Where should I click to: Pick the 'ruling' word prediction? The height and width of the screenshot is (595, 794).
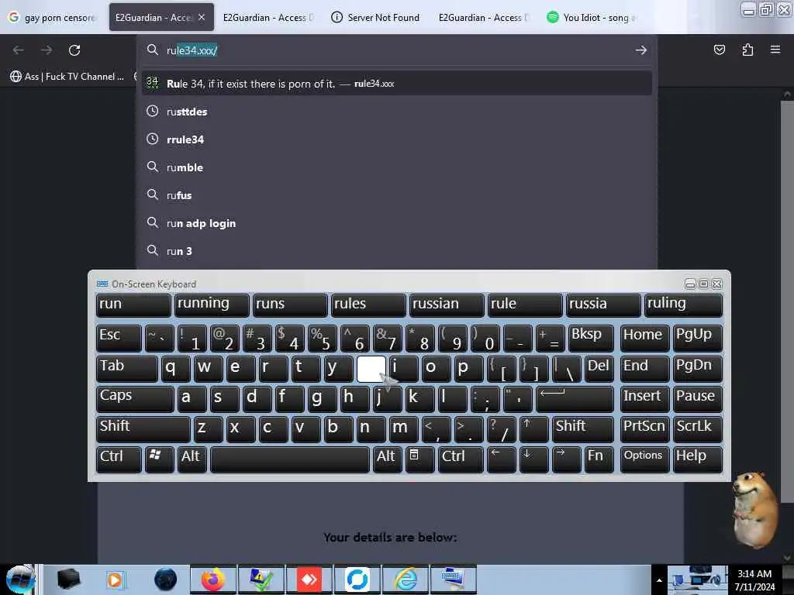[x=683, y=304]
